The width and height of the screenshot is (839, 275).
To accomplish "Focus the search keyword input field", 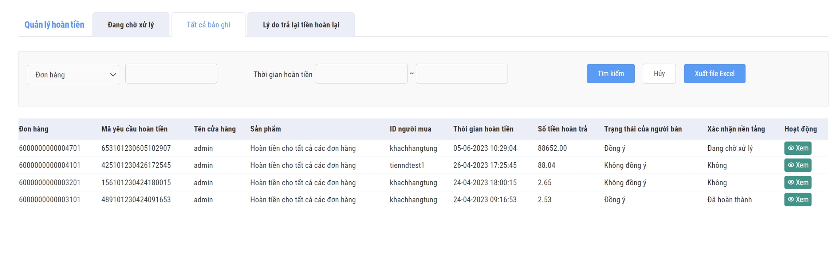I will click(171, 74).
